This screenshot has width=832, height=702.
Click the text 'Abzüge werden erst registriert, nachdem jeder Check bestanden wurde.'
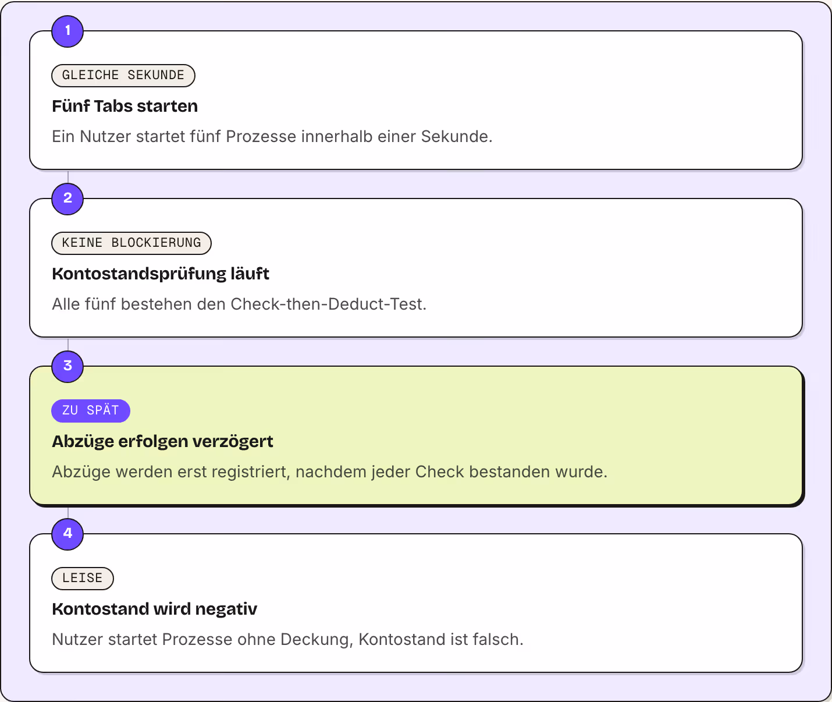pos(330,471)
